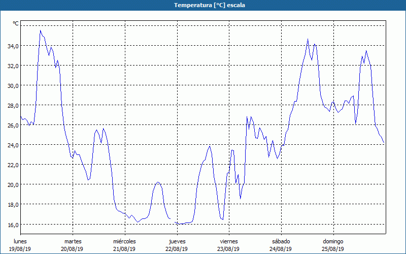This screenshot has height=254, width=406.
Task: Select the 22,0 axis value
Action: coord(13,165)
